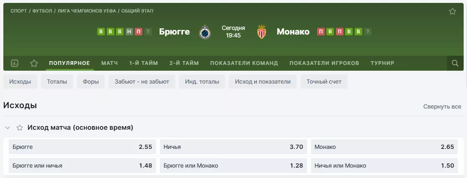467x178 pixels.
Task: Open the search magnifier icon
Action: (455, 63)
